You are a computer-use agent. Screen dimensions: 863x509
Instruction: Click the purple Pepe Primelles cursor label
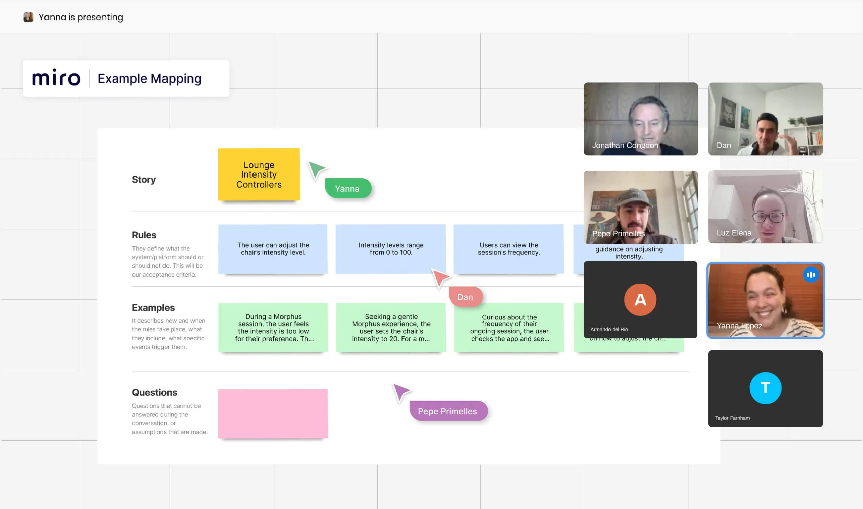tap(448, 411)
